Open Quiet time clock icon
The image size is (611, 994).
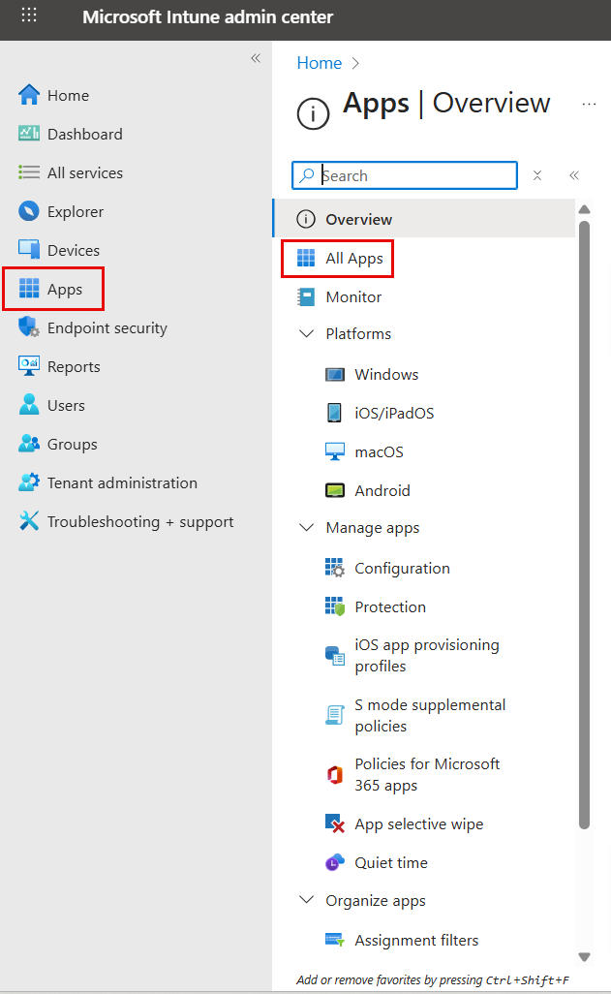point(335,862)
